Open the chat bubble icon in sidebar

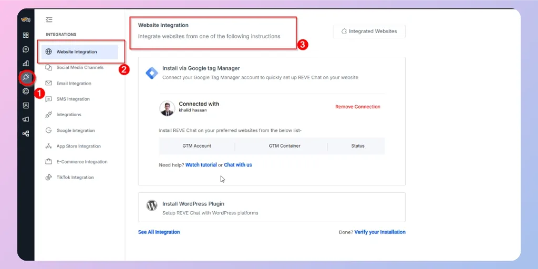26,49
